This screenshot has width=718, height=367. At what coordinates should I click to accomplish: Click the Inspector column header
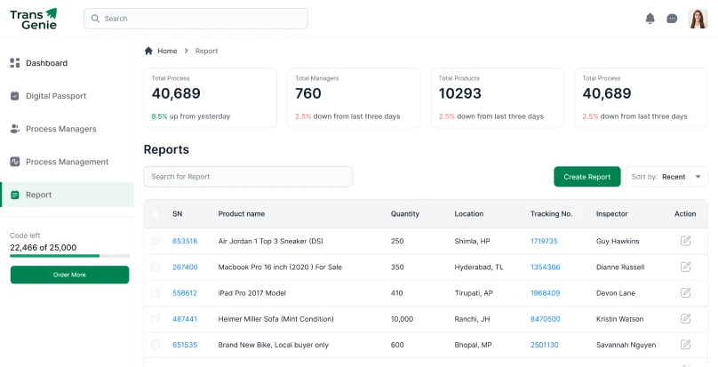point(611,214)
